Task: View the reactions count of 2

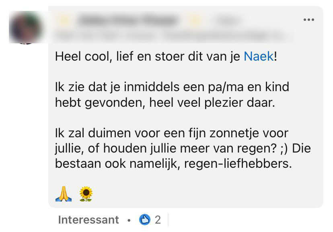Action: tap(158, 220)
